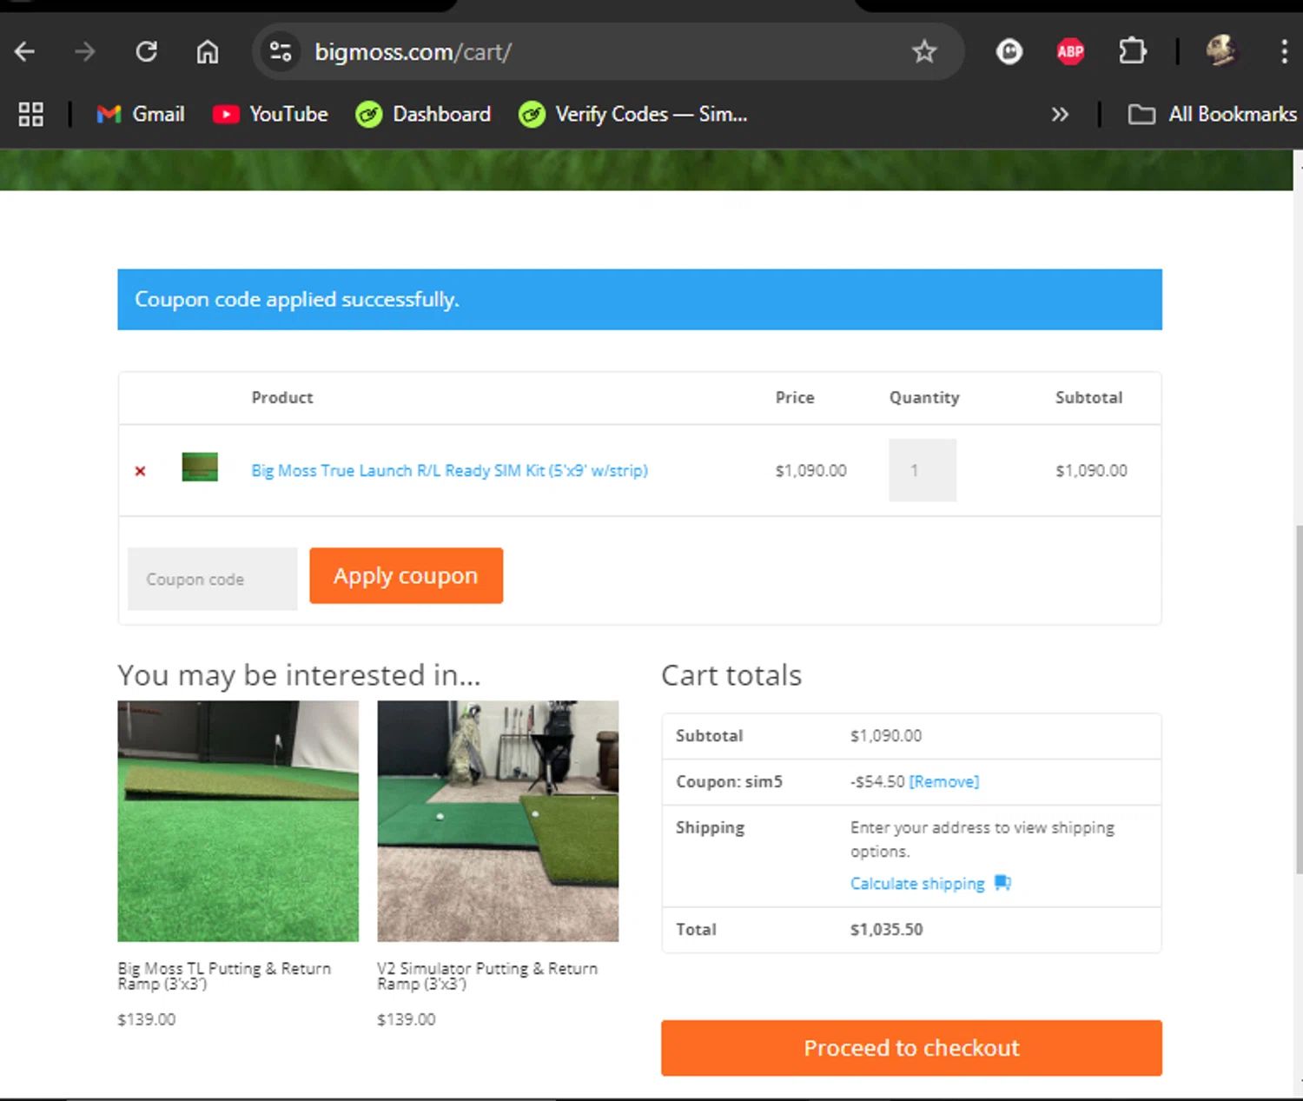Click the browser forward arrow
This screenshot has height=1101, width=1303.
(x=85, y=52)
